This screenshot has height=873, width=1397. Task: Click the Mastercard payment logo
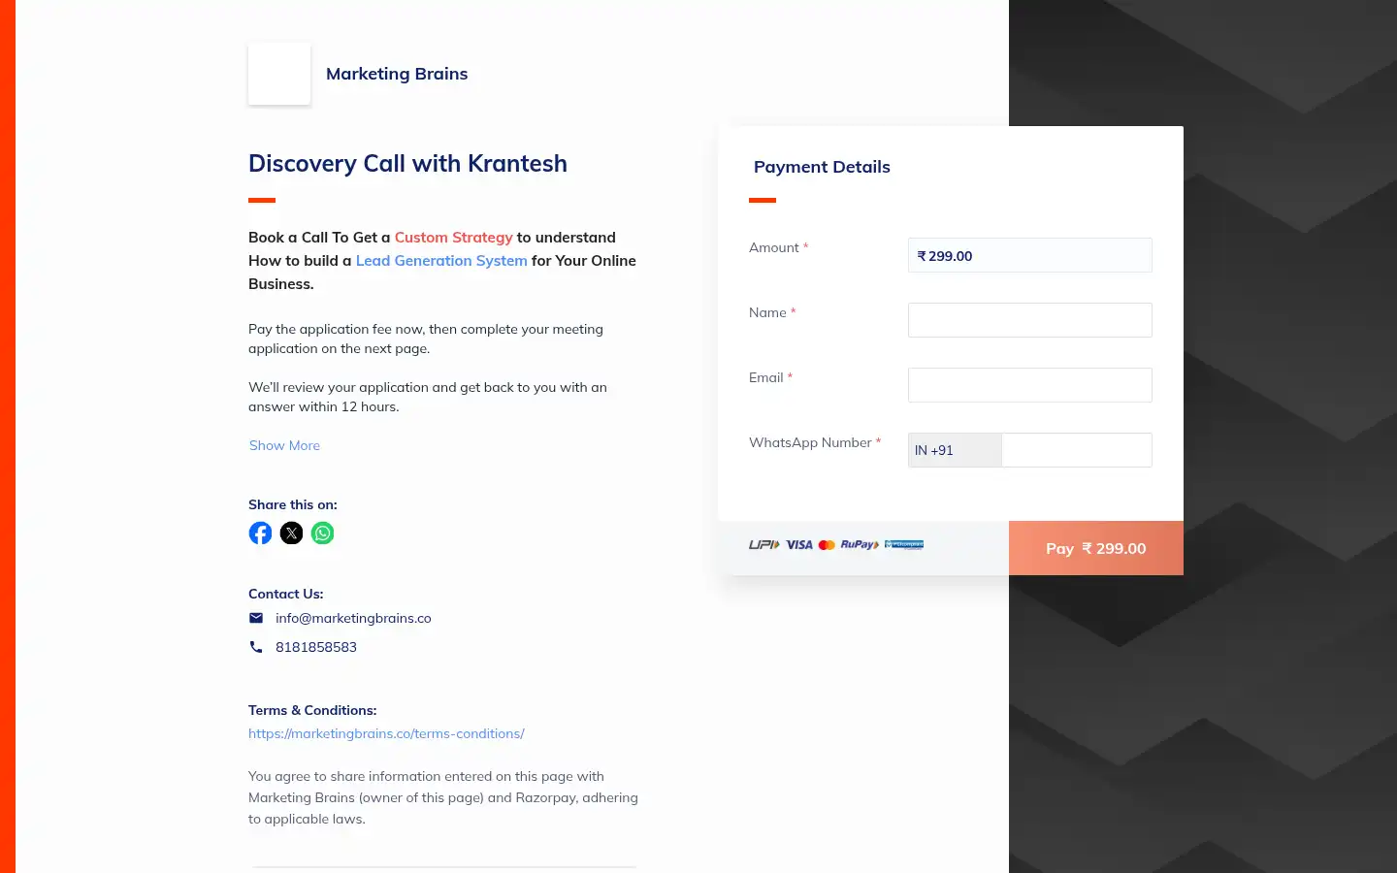[827, 545]
